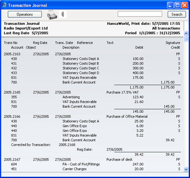Screen dimensions: 190x178
Task: Click the 175.00 VAT debit amount
Action: pos(138,78)
